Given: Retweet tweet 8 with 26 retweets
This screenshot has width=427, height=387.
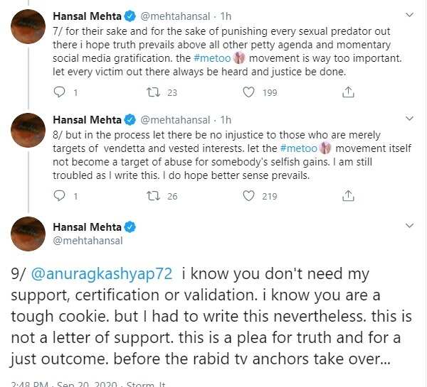Looking at the screenshot, I should pyautogui.click(x=153, y=196).
